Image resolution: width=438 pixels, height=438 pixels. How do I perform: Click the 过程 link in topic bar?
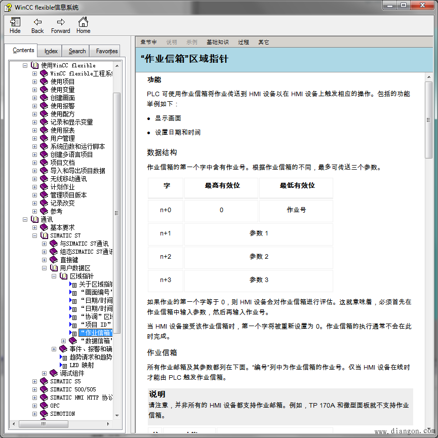(x=244, y=42)
